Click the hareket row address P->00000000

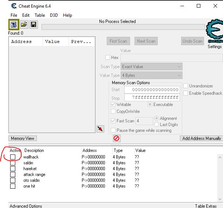point(93,169)
